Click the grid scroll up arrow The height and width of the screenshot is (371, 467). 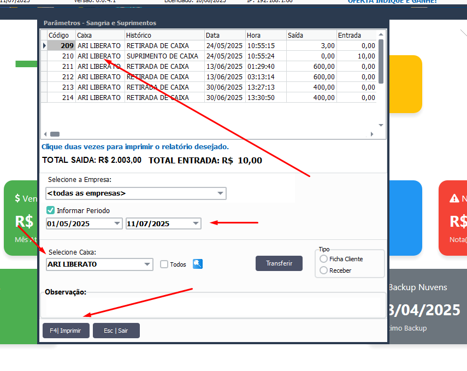pos(381,34)
